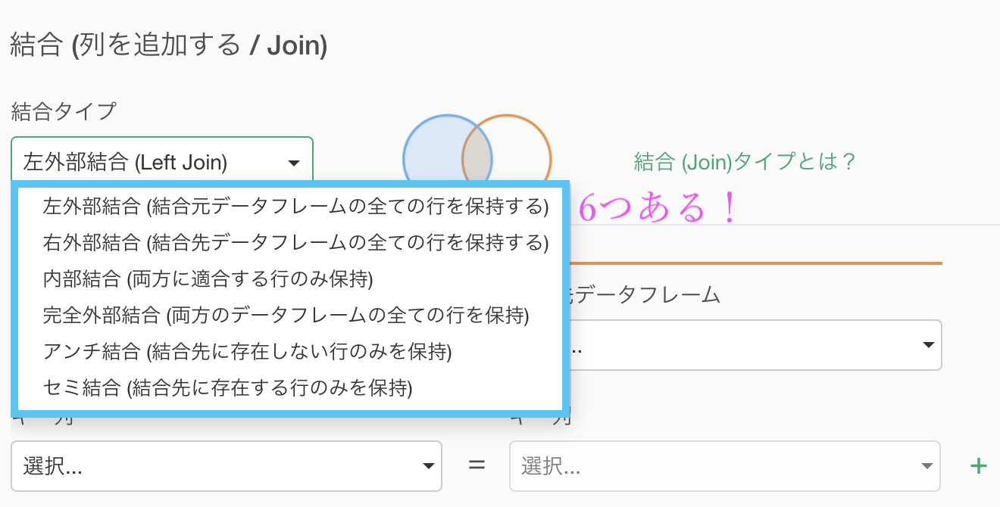This screenshot has height=507, width=1000.
Task: Choose 完全外部結合 option
Action: (x=286, y=315)
